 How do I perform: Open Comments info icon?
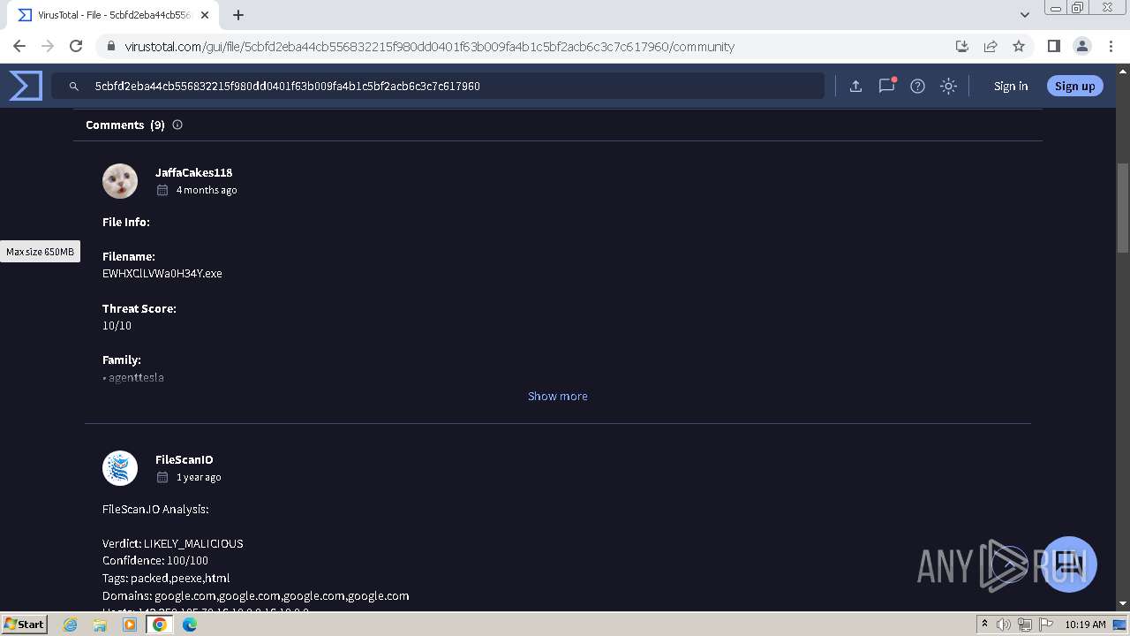[x=177, y=125]
